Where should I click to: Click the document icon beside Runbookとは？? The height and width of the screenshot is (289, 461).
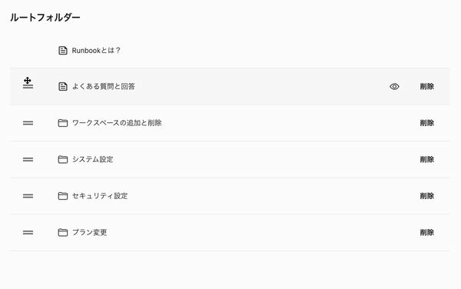point(63,51)
